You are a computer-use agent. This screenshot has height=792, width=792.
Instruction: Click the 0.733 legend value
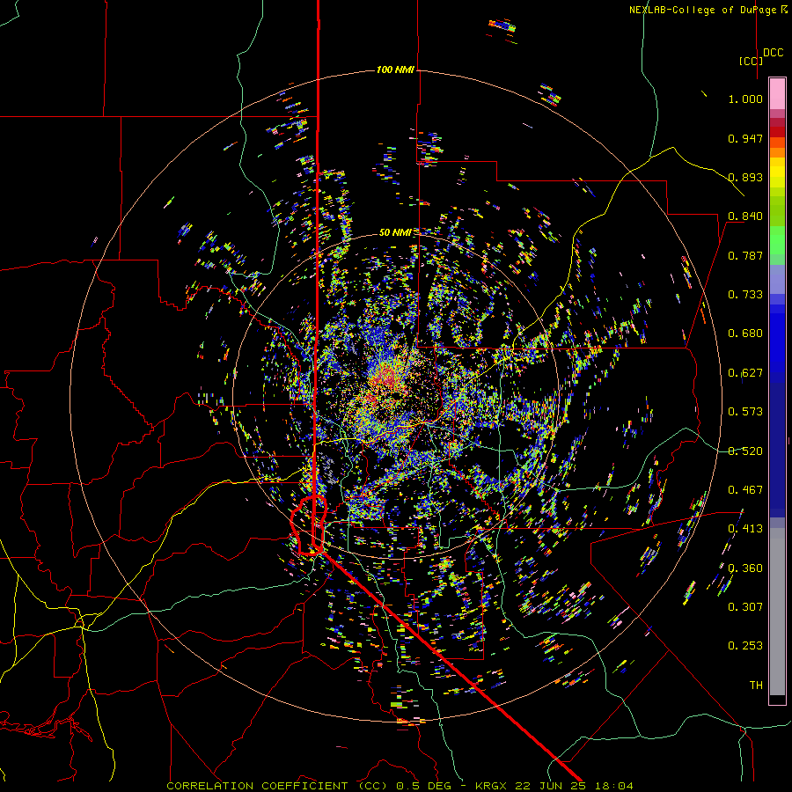[x=745, y=295]
